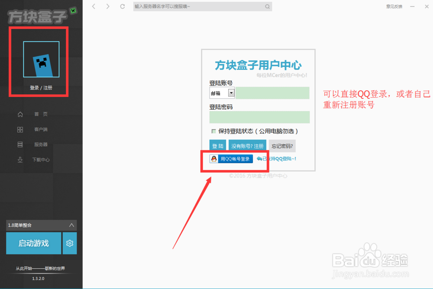Click the search magnifier in server search bar
The height and width of the screenshot is (289, 433).
[x=268, y=6]
